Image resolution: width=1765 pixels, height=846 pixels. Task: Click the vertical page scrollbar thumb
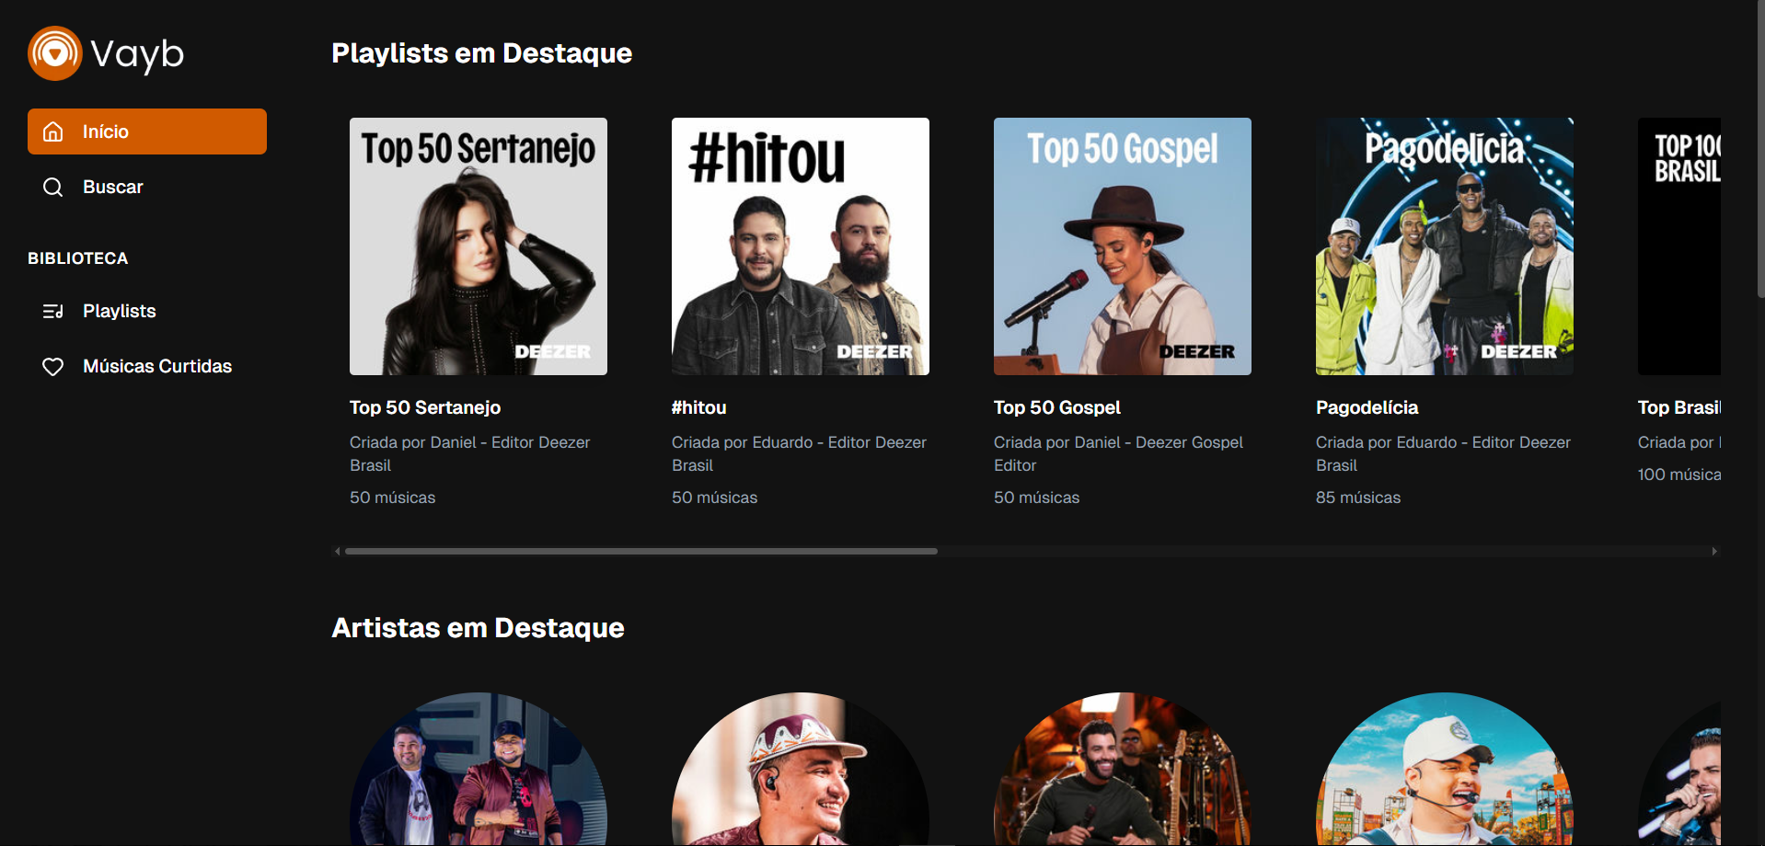[1760, 148]
